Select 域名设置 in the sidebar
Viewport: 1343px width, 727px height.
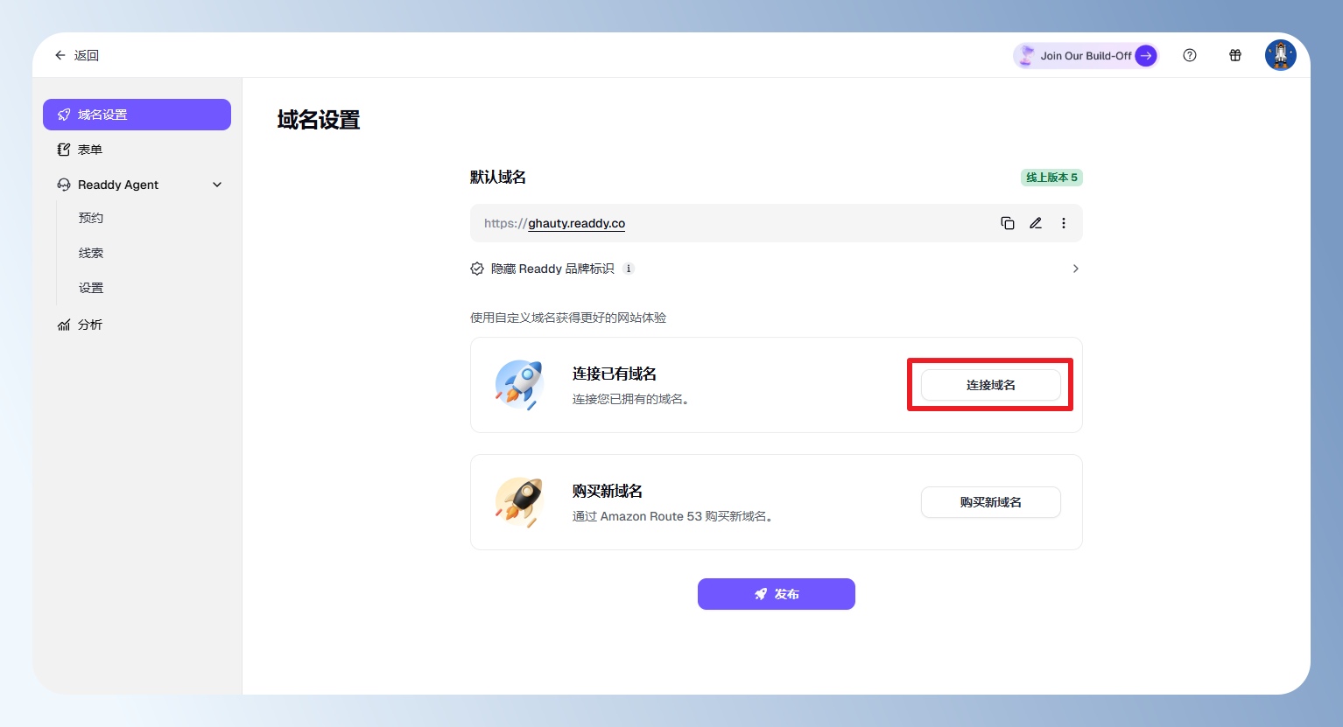137,115
